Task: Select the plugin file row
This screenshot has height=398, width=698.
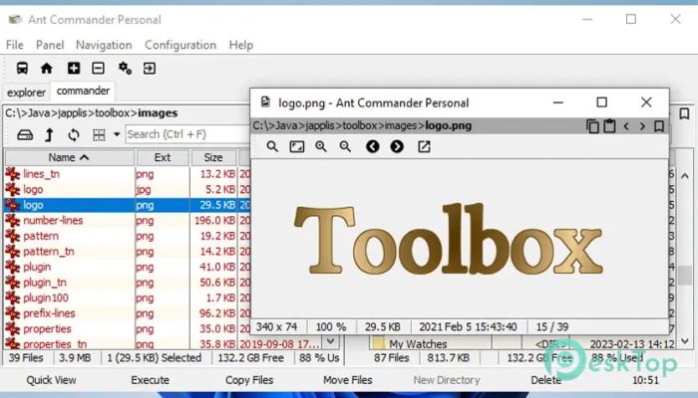Action: click(128, 267)
